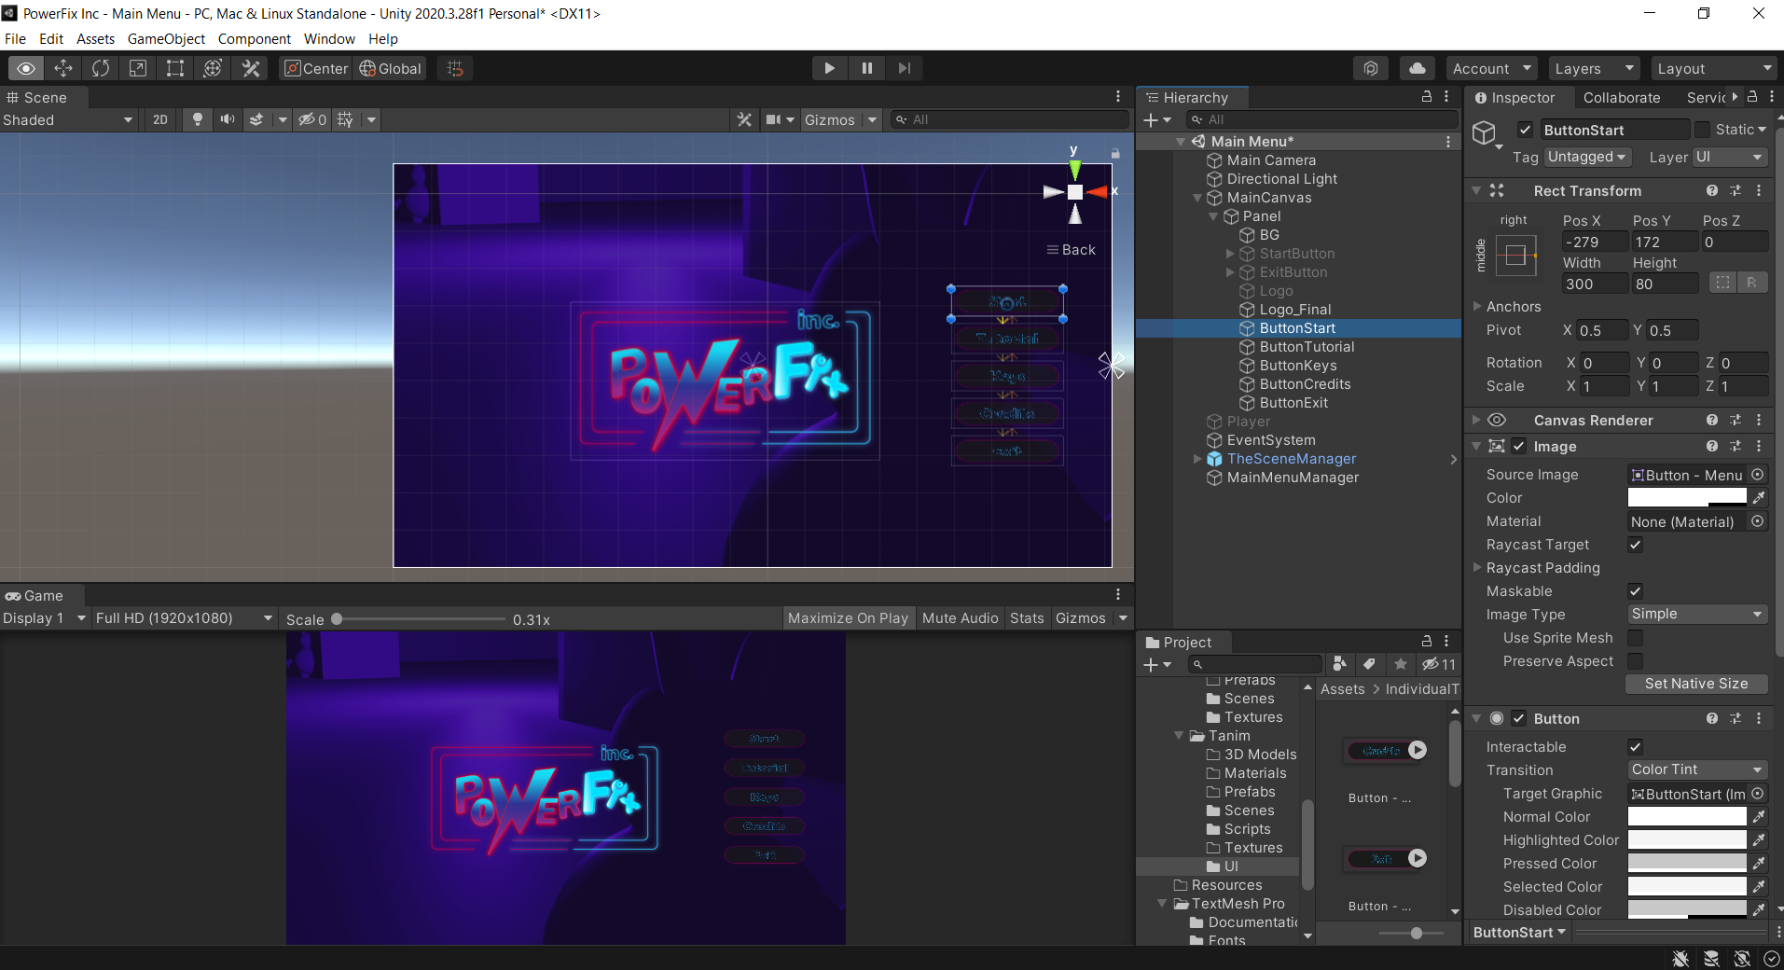Image resolution: width=1784 pixels, height=970 pixels.
Task: Toggle scene lighting bulb icon
Action: point(198,119)
